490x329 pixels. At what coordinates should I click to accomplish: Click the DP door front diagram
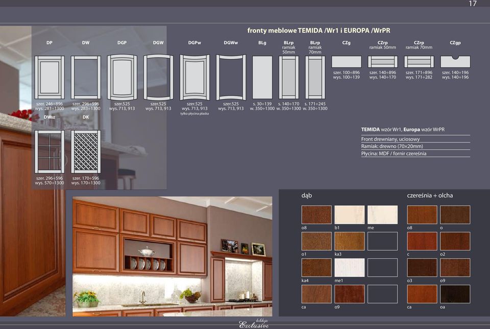(50, 77)
